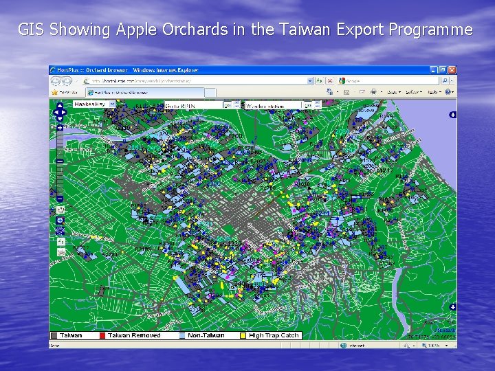Viewport: 495px width, 371px height.
Task: Open the Favorites star button
Action: 66,92
